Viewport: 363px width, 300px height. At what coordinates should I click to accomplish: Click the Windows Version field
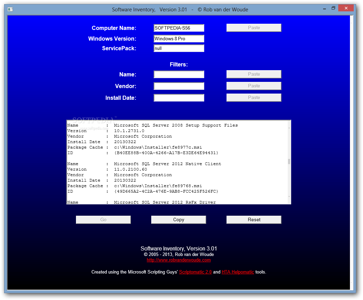click(179, 39)
